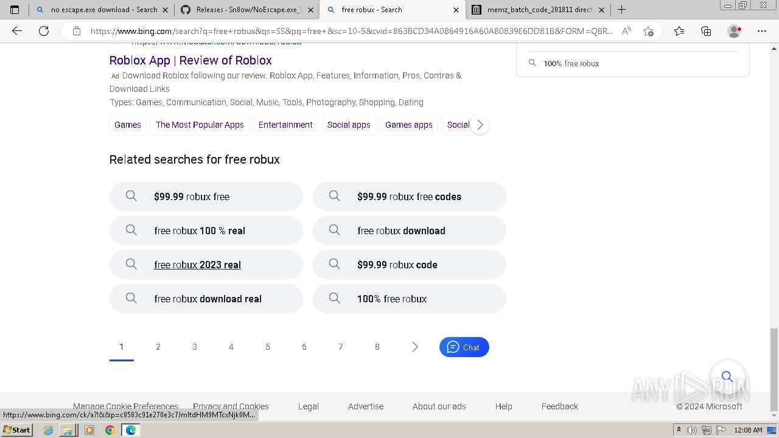Screen dimensions: 779x438
Task: Go to results page 6
Action: (304, 347)
